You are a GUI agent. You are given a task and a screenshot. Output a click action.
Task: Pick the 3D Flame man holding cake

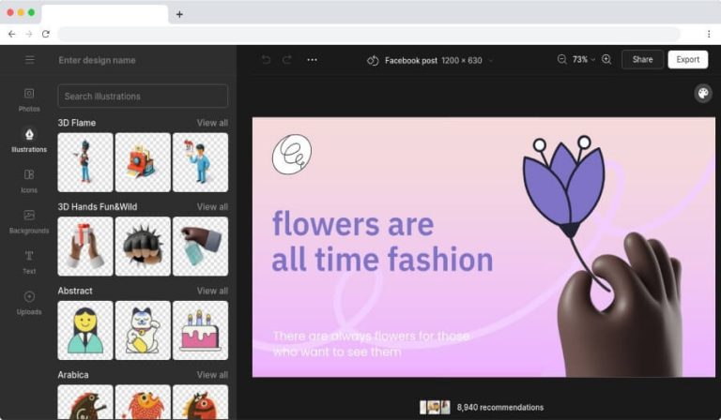[x=201, y=162]
